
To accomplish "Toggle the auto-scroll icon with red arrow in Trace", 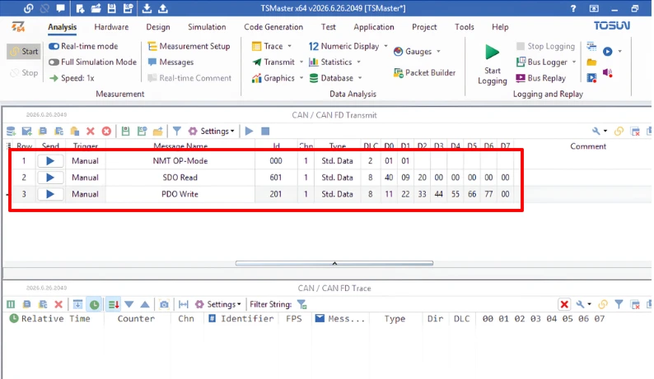I will coord(114,304).
